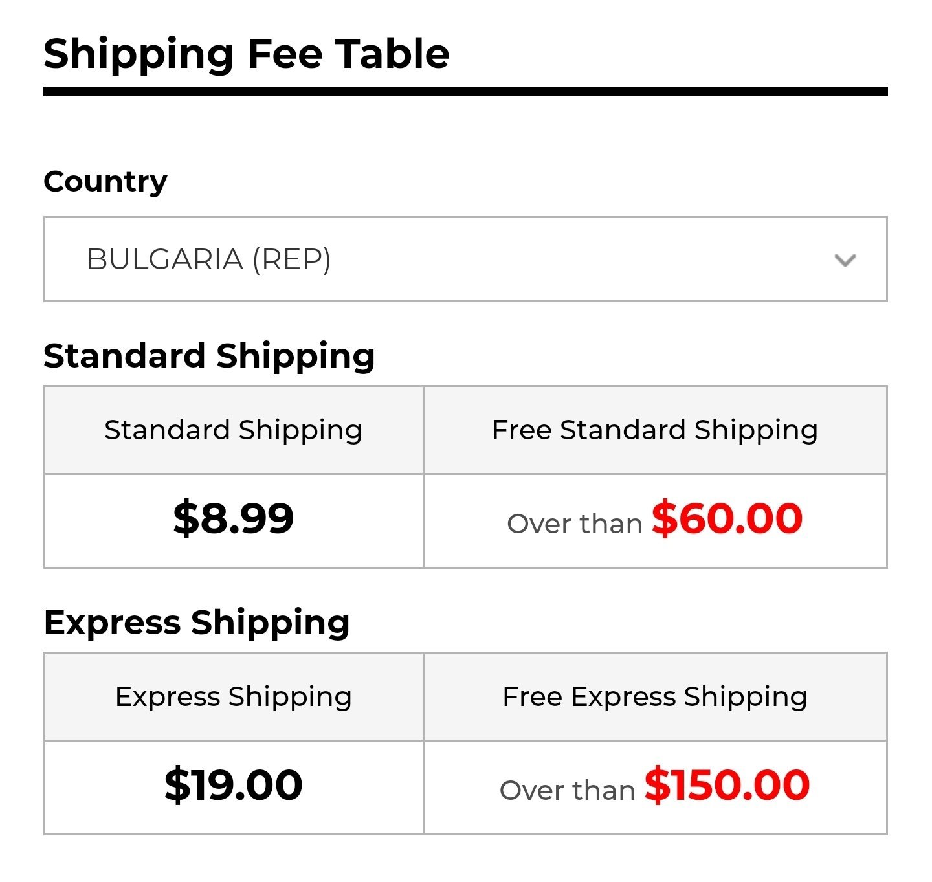Select the $19.00 express shipping price
This screenshot has width=932, height=882.
pyautogui.click(x=234, y=785)
